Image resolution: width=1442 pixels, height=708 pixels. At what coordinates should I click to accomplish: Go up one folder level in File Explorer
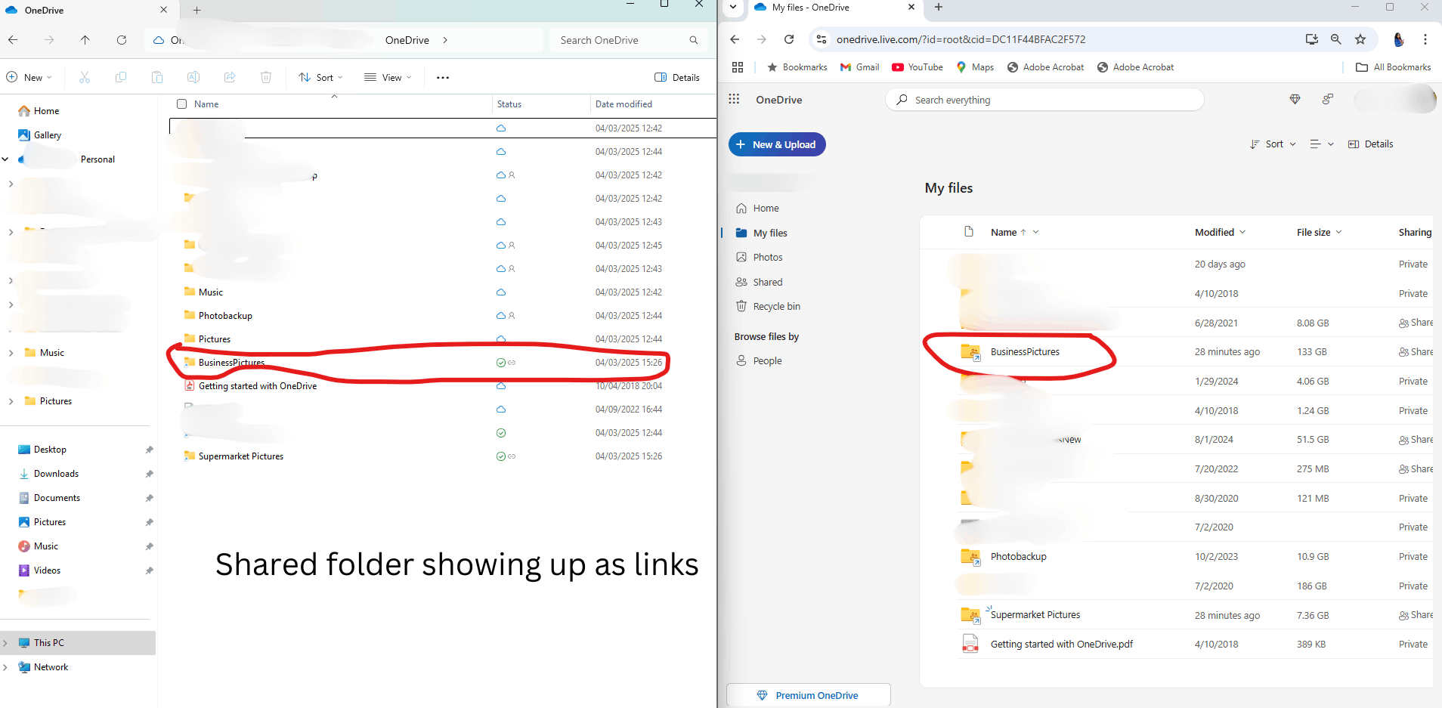[x=85, y=40]
